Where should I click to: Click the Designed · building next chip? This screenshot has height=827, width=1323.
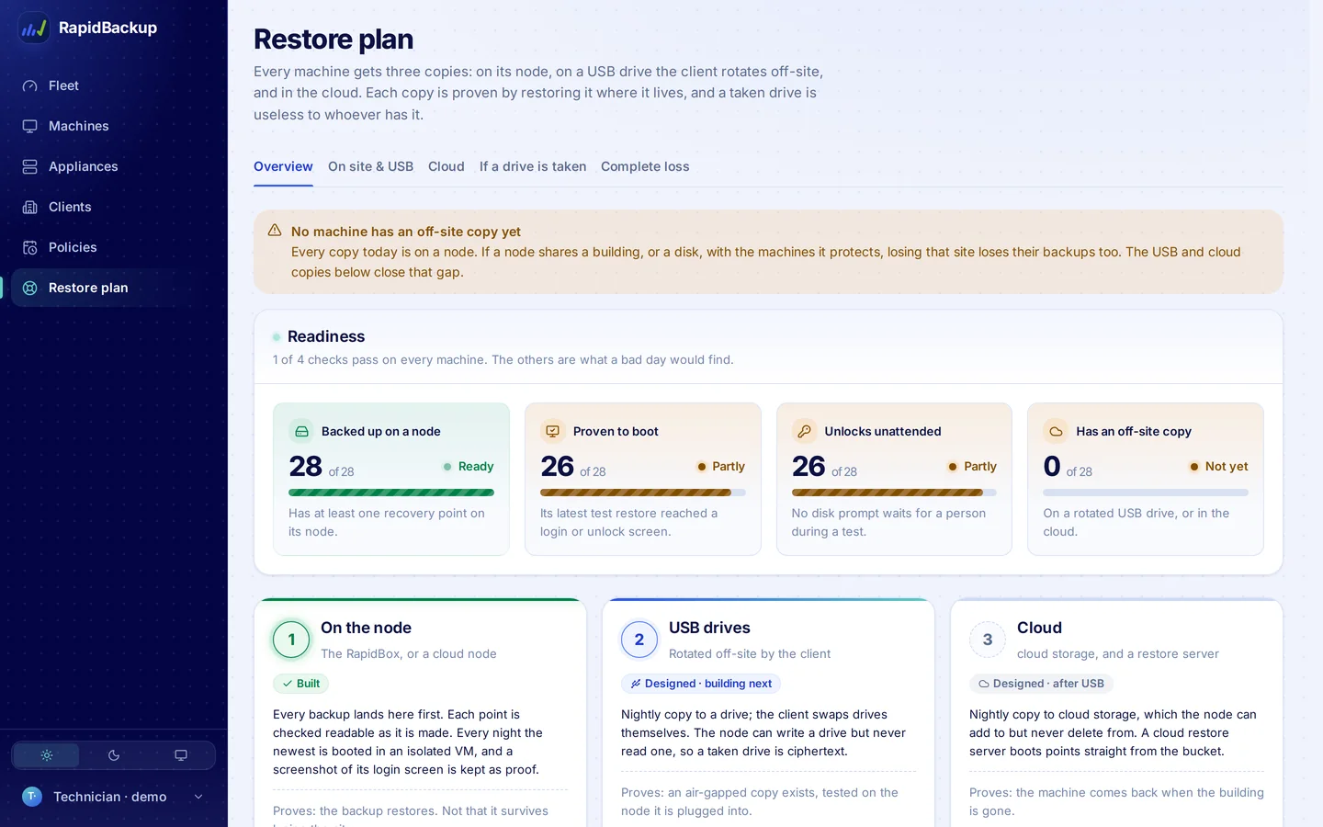[701, 684]
